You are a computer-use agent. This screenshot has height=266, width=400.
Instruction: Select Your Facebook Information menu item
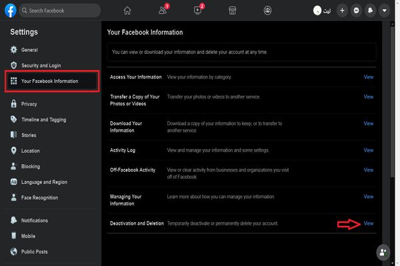pos(51,81)
